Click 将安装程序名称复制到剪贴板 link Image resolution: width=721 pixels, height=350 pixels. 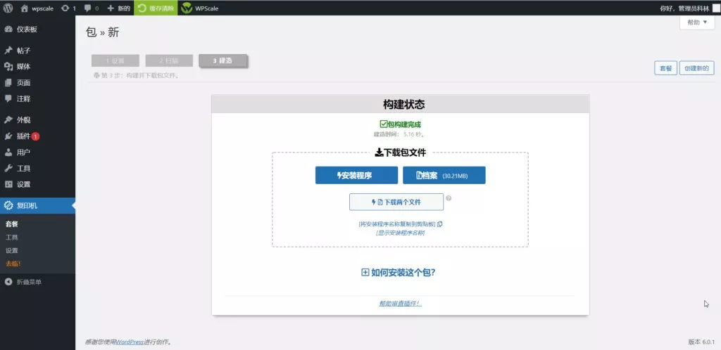[397, 224]
